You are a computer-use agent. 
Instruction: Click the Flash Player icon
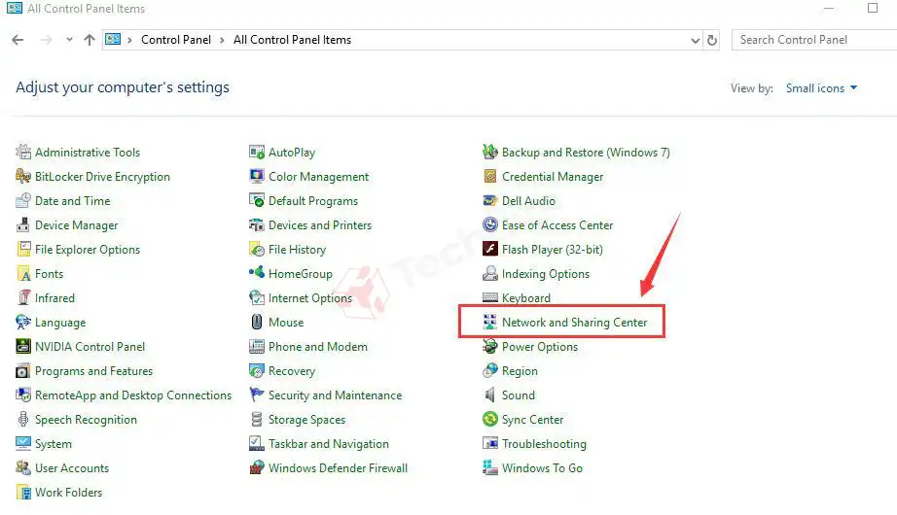tap(490, 249)
